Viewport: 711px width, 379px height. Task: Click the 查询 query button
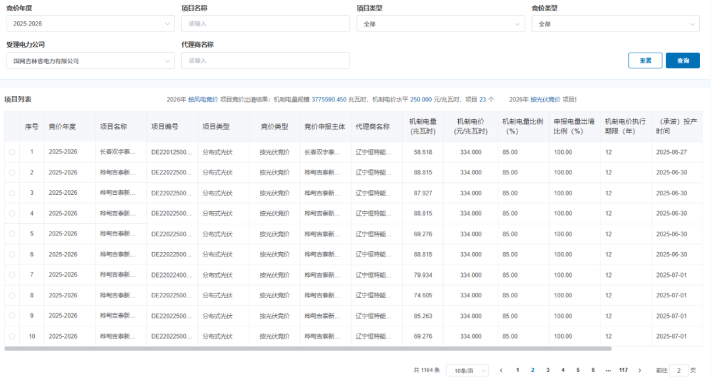[x=683, y=60]
